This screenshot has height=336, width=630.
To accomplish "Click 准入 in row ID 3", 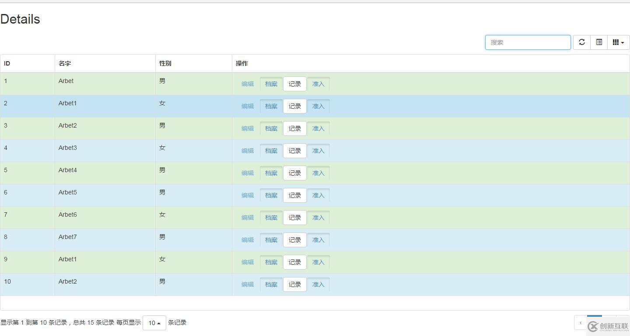I will point(318,128).
